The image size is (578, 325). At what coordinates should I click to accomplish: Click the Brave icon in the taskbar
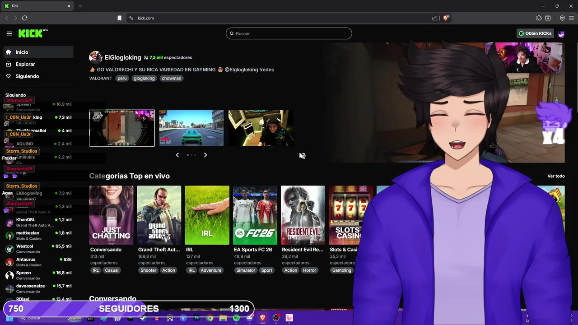(262, 318)
